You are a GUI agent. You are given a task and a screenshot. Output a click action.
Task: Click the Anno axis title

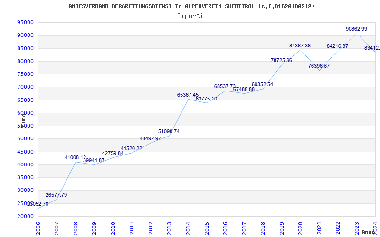click(368, 232)
